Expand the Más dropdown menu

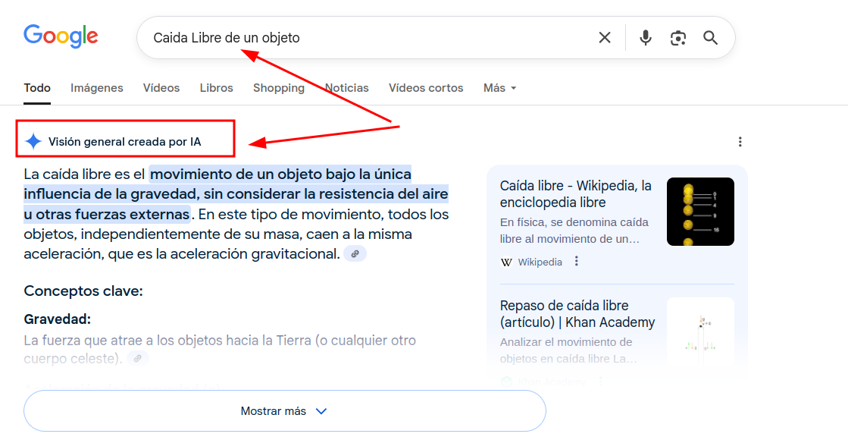(x=499, y=88)
